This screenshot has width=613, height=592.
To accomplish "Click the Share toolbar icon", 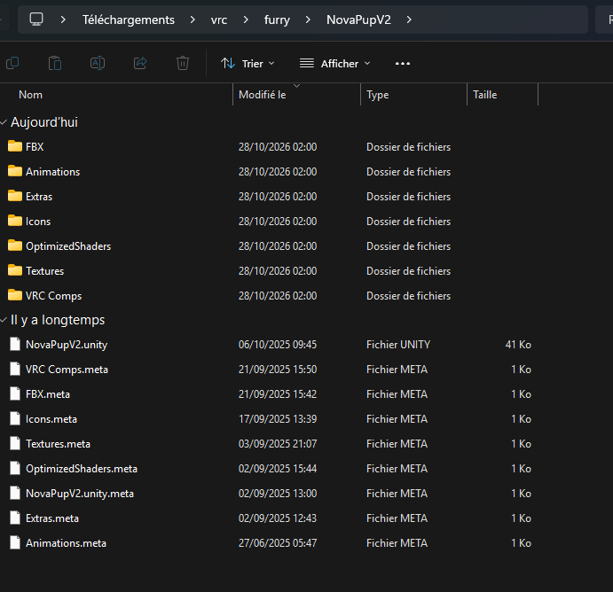I will pos(140,63).
